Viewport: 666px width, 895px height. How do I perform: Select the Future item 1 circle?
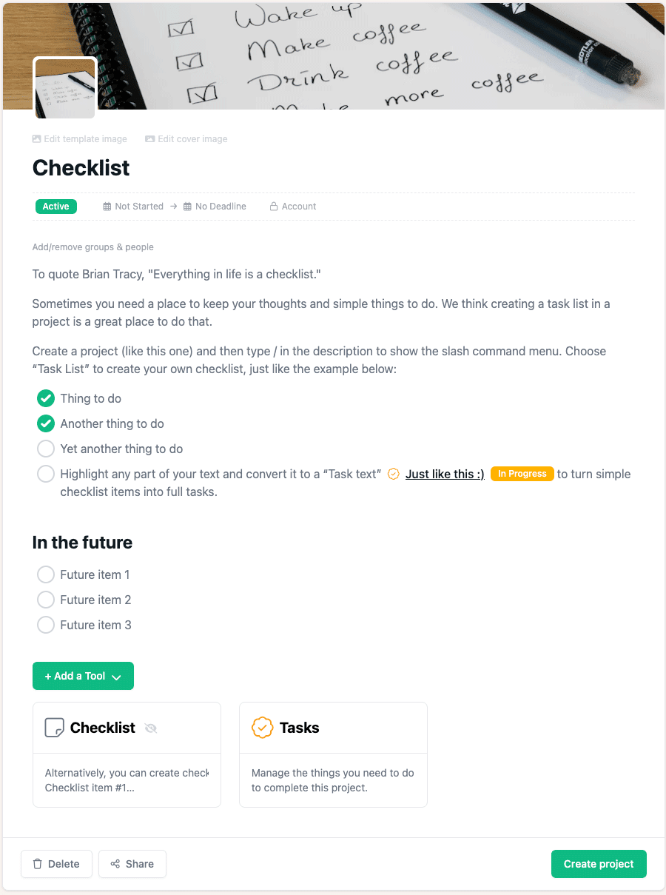tap(45, 574)
